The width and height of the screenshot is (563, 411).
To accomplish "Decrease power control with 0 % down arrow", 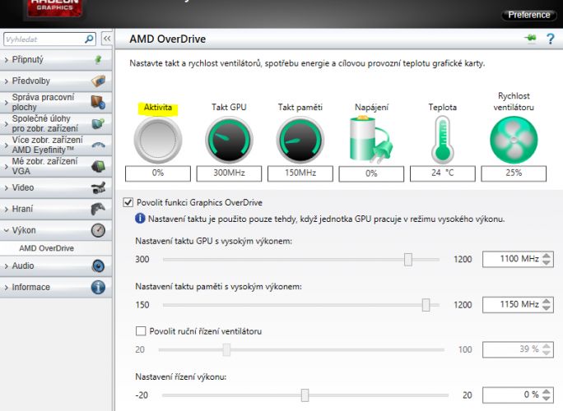I will pyautogui.click(x=546, y=399).
